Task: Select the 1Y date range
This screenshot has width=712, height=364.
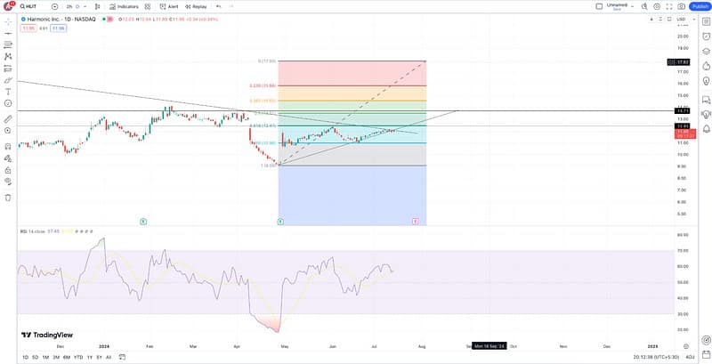Action: [90, 358]
